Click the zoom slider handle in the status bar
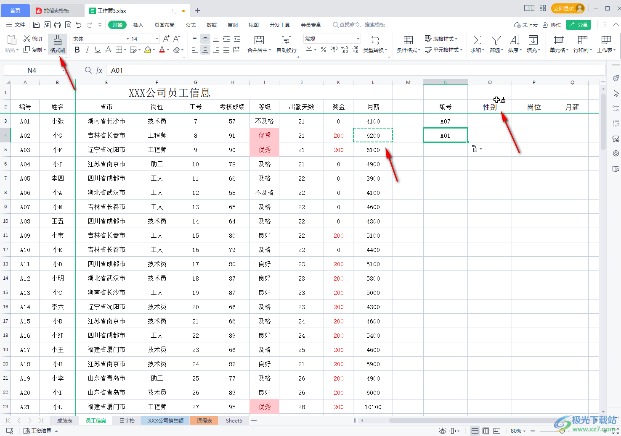 [562, 431]
